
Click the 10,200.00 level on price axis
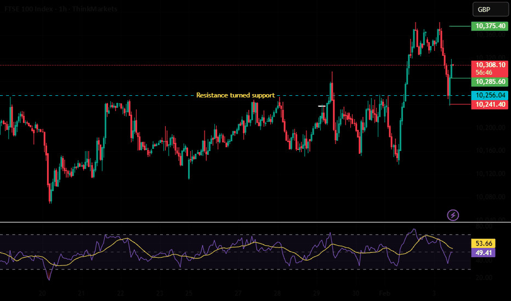pos(487,127)
